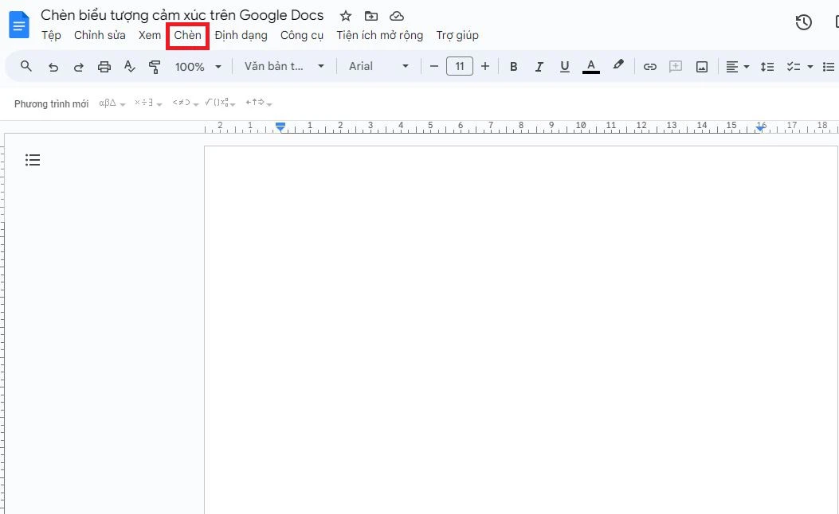This screenshot has height=514, width=839.
Task: Open the print dialog icon
Action: [x=104, y=66]
